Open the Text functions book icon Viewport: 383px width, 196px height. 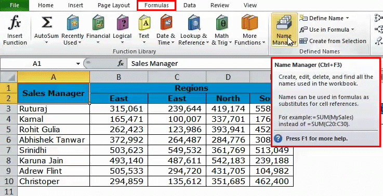tap(144, 22)
